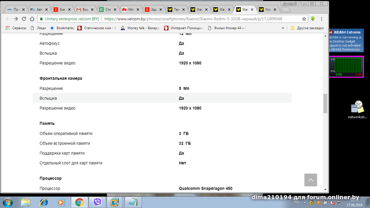The width and height of the screenshot is (370, 208).
Task: Switch to the Авт tab
Action: tap(39, 9)
